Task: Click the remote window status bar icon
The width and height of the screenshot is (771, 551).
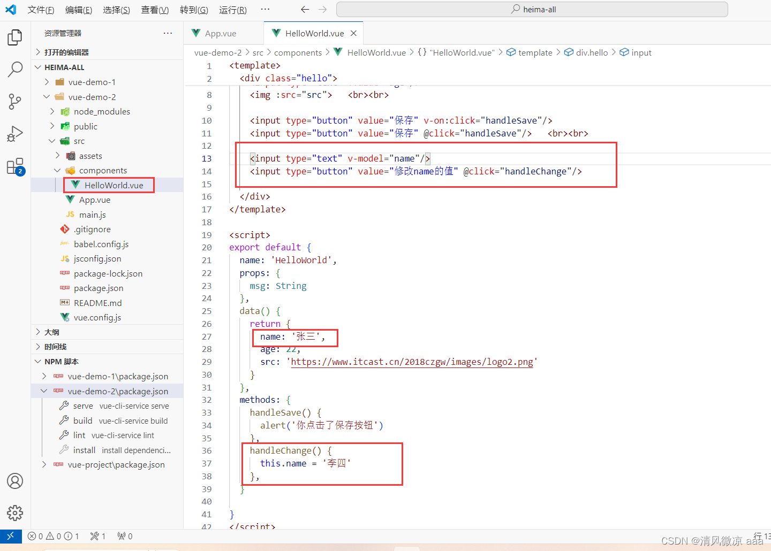Action: [11, 536]
